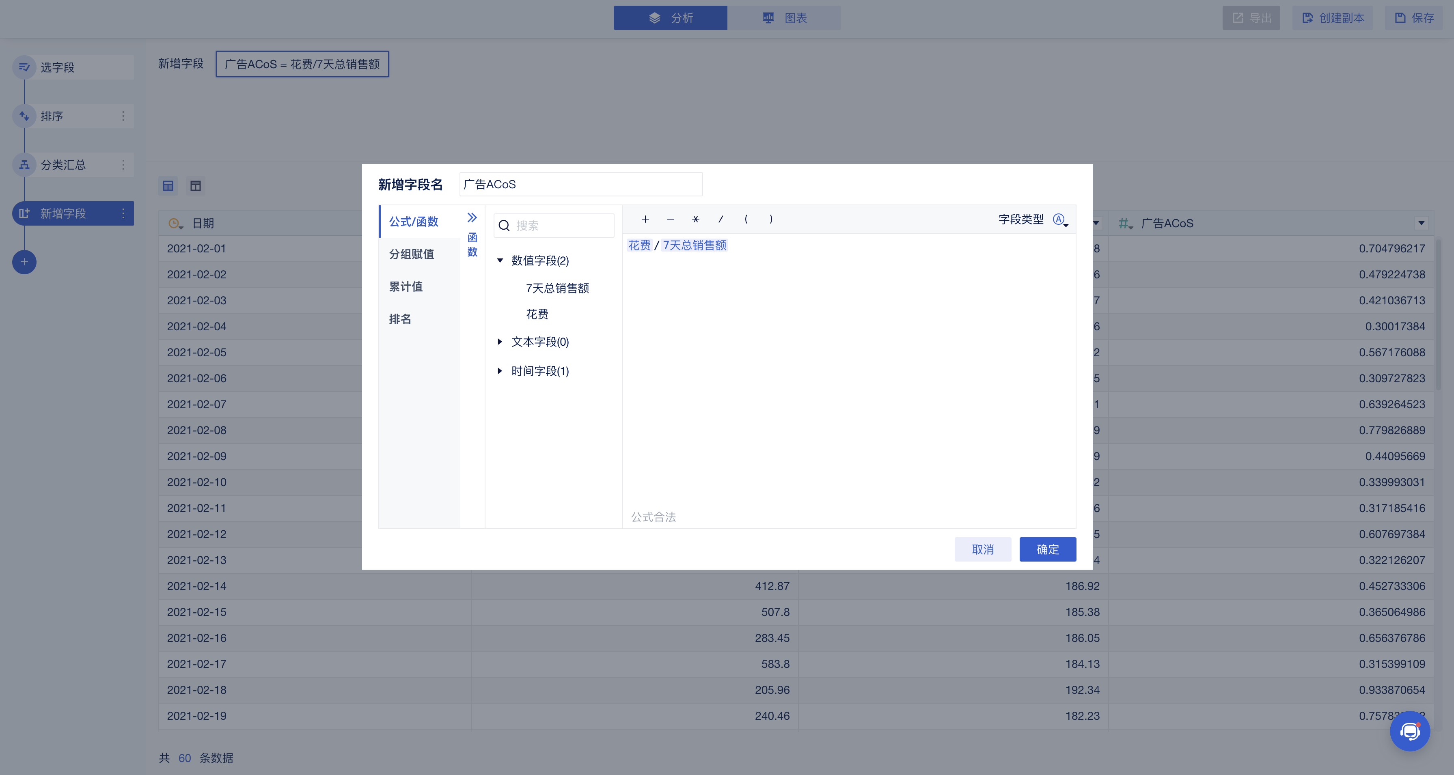The image size is (1454, 775).
Task: Expand the 时间字段(1) tree group
Action: [500, 371]
